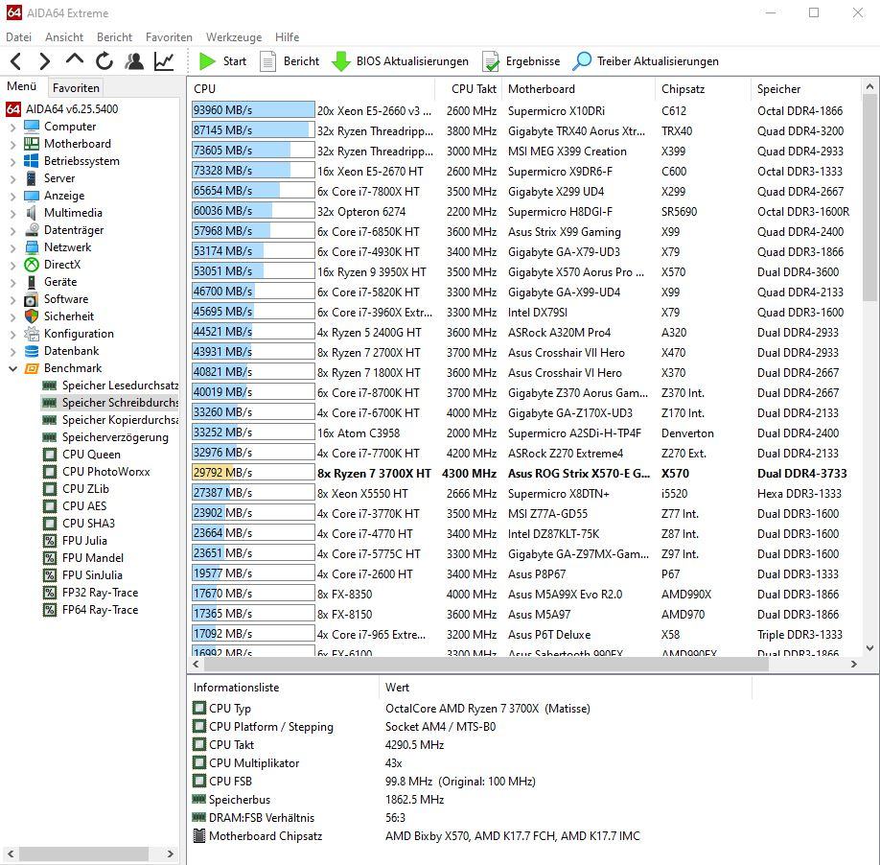Viewport: 880px width, 865px height.
Task: Select the FPU Julia benchmark icon
Action: point(50,541)
